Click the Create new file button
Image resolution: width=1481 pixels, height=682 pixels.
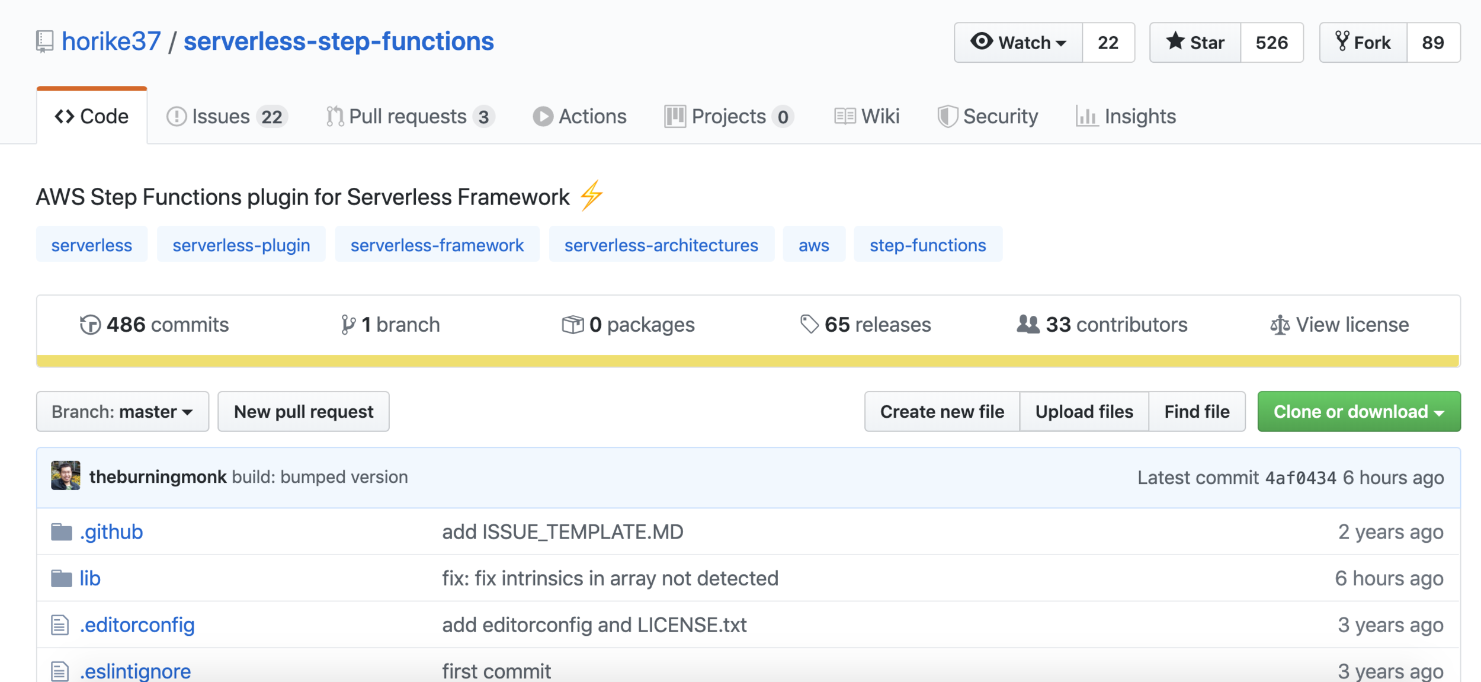point(942,412)
